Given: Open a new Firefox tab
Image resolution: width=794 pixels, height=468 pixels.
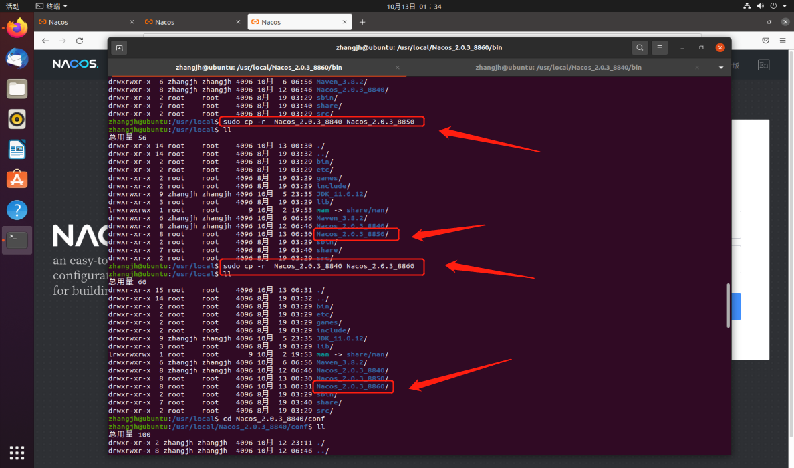Looking at the screenshot, I should (x=362, y=22).
